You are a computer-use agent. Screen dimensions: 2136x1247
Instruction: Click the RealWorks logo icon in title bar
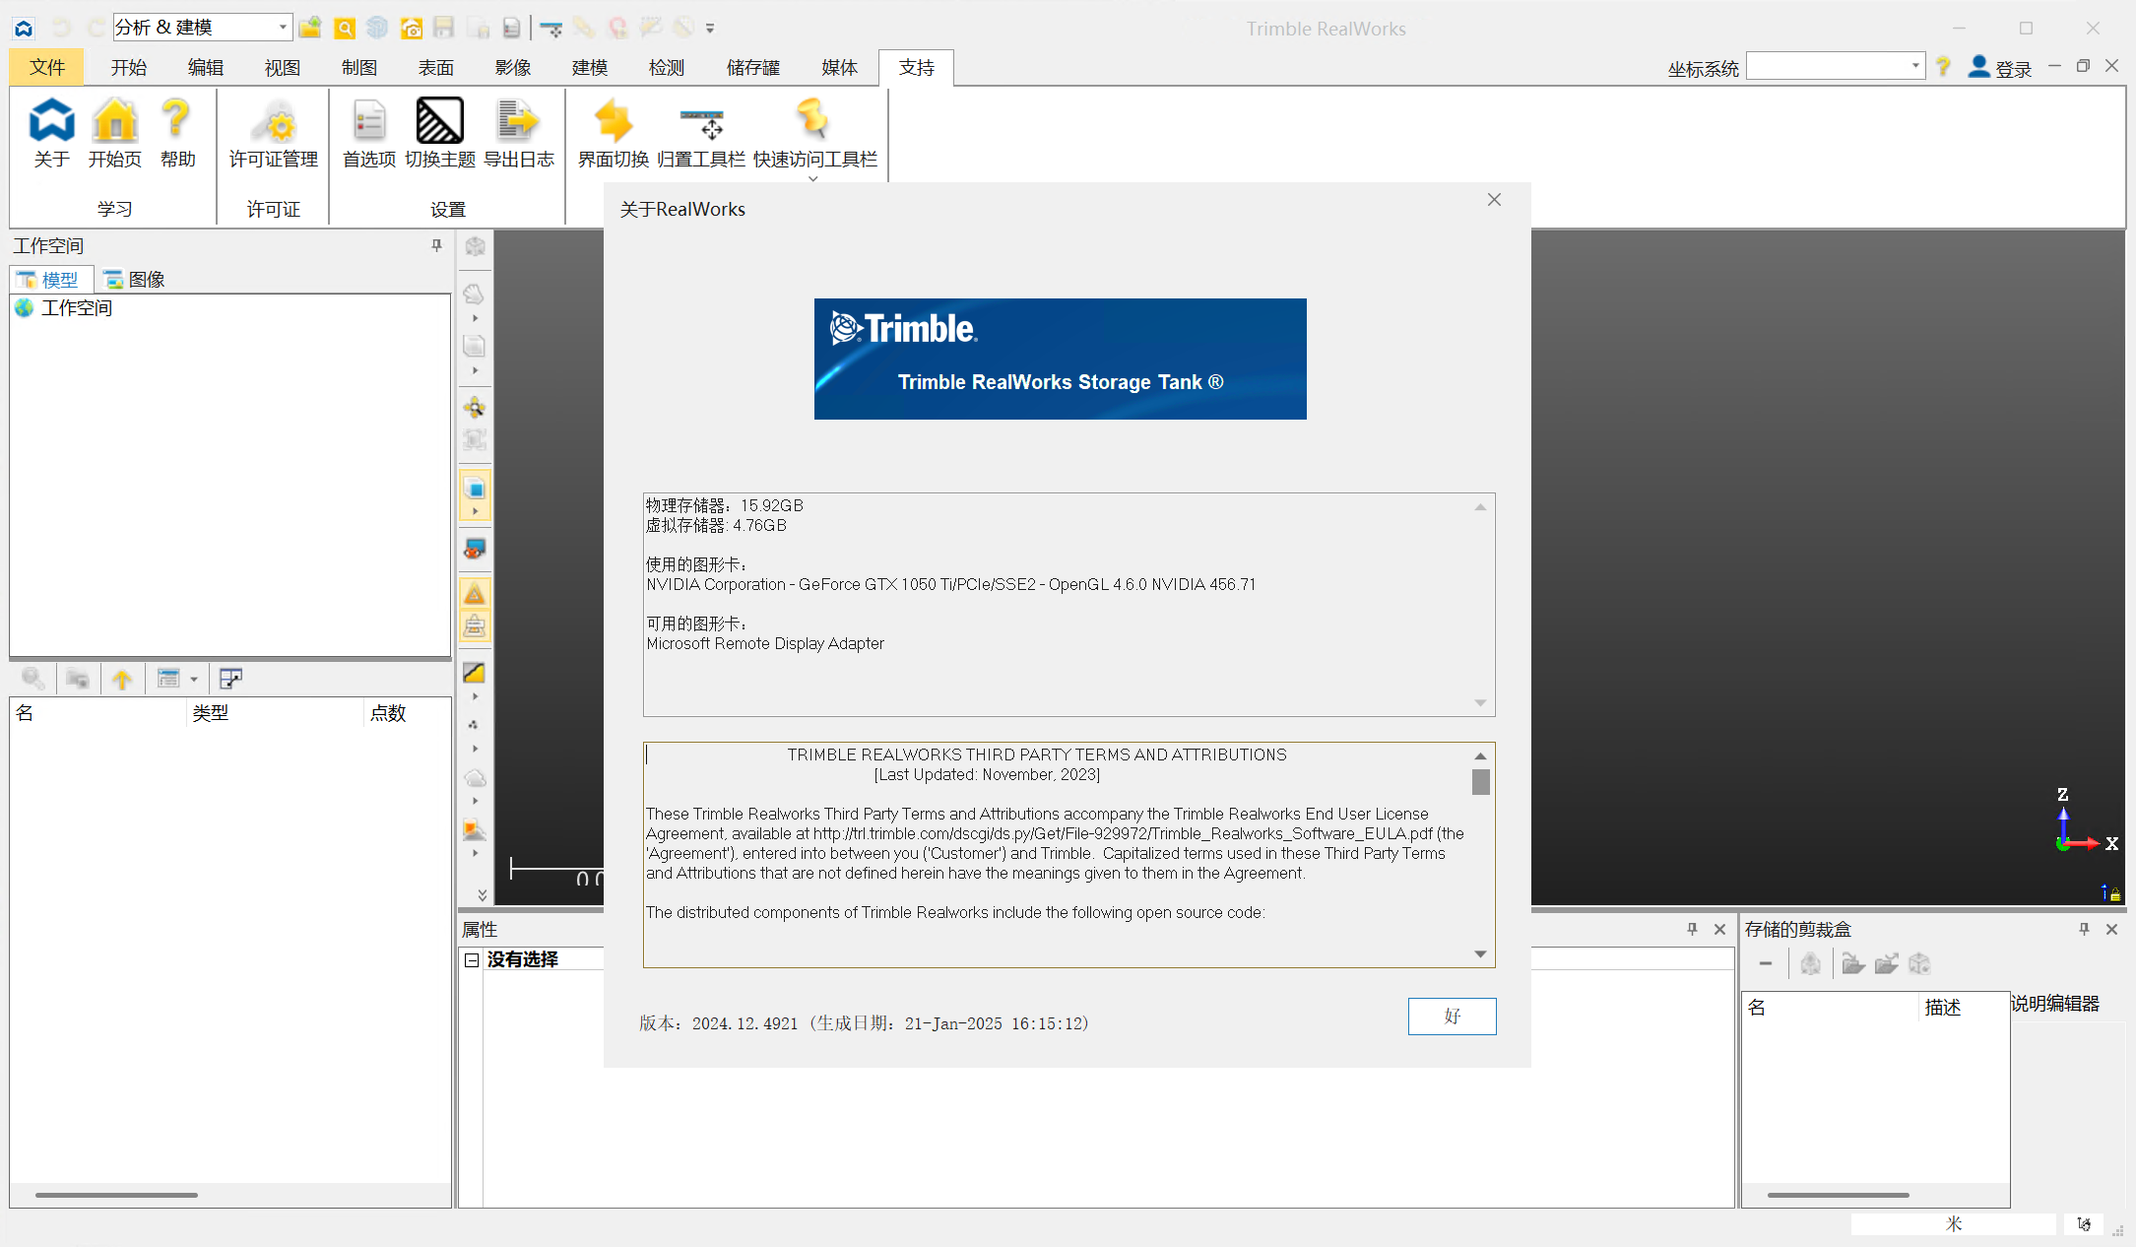pyautogui.click(x=24, y=28)
